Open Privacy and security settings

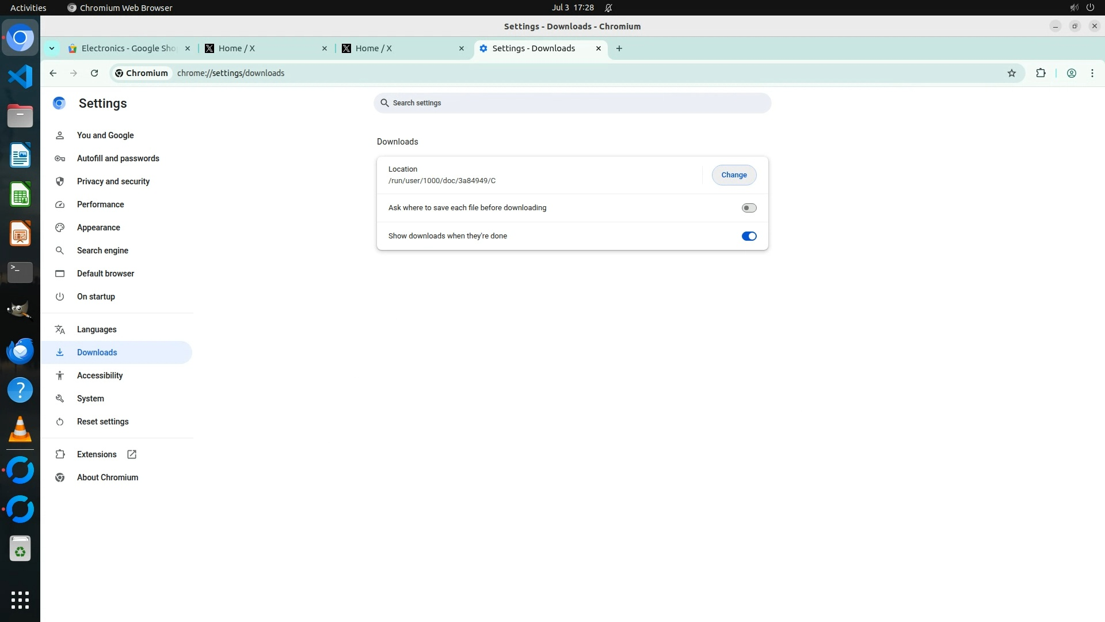point(113,181)
